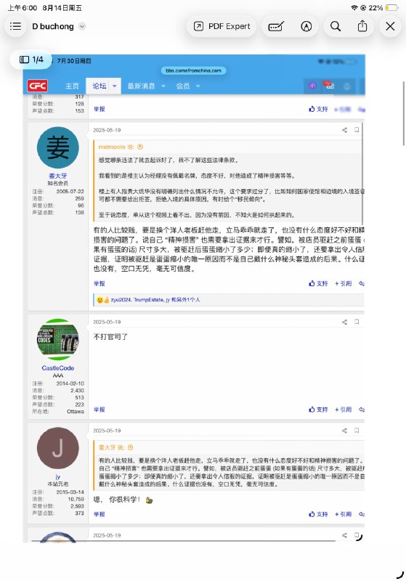Click the reply arrow on 姜大牙's post
Screen dimensions: 406x581
coord(362,283)
